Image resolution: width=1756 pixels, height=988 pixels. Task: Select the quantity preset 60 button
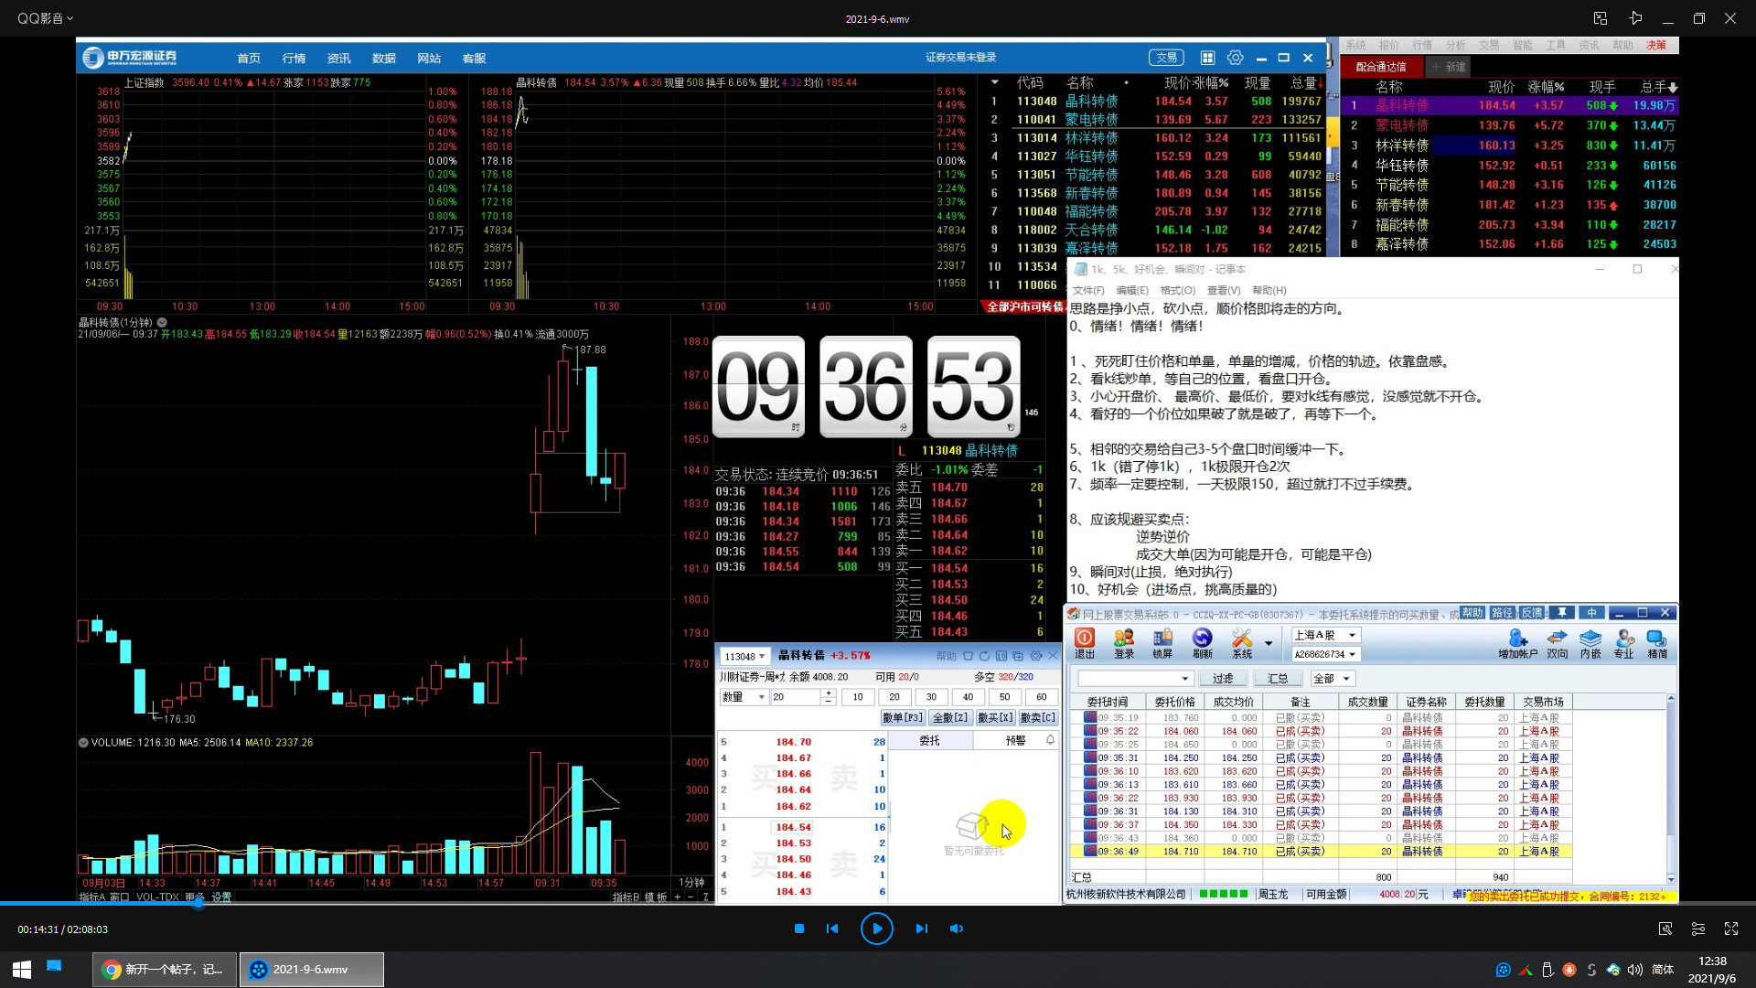tap(1041, 697)
